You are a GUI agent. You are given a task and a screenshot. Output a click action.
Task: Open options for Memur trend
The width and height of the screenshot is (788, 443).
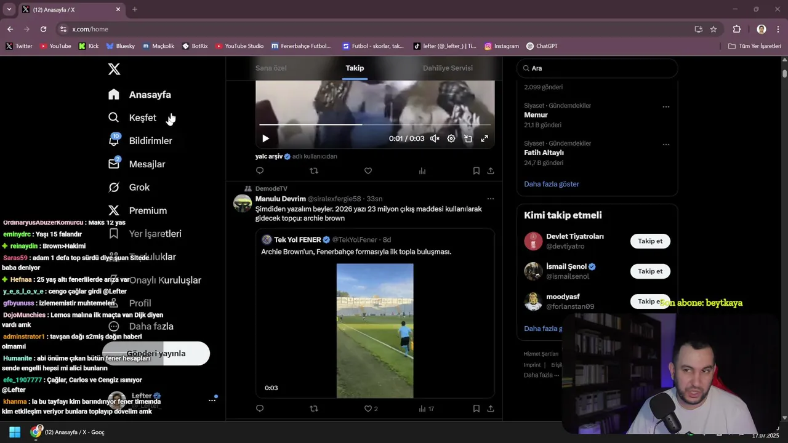666,106
